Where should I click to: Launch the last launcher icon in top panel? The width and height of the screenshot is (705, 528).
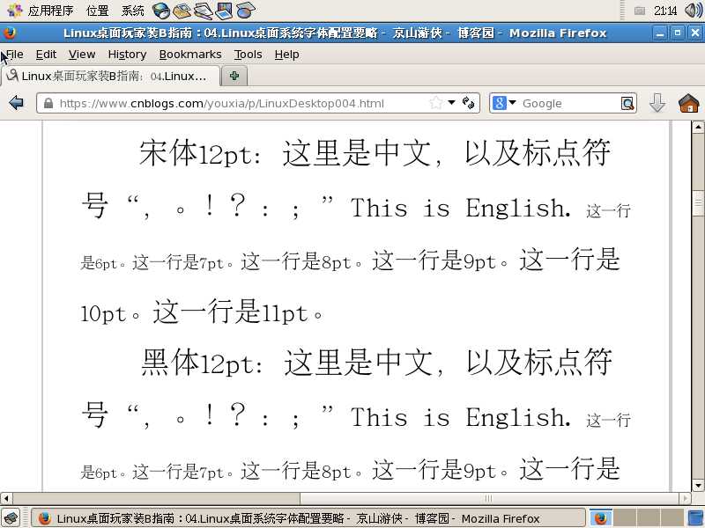pos(246,11)
